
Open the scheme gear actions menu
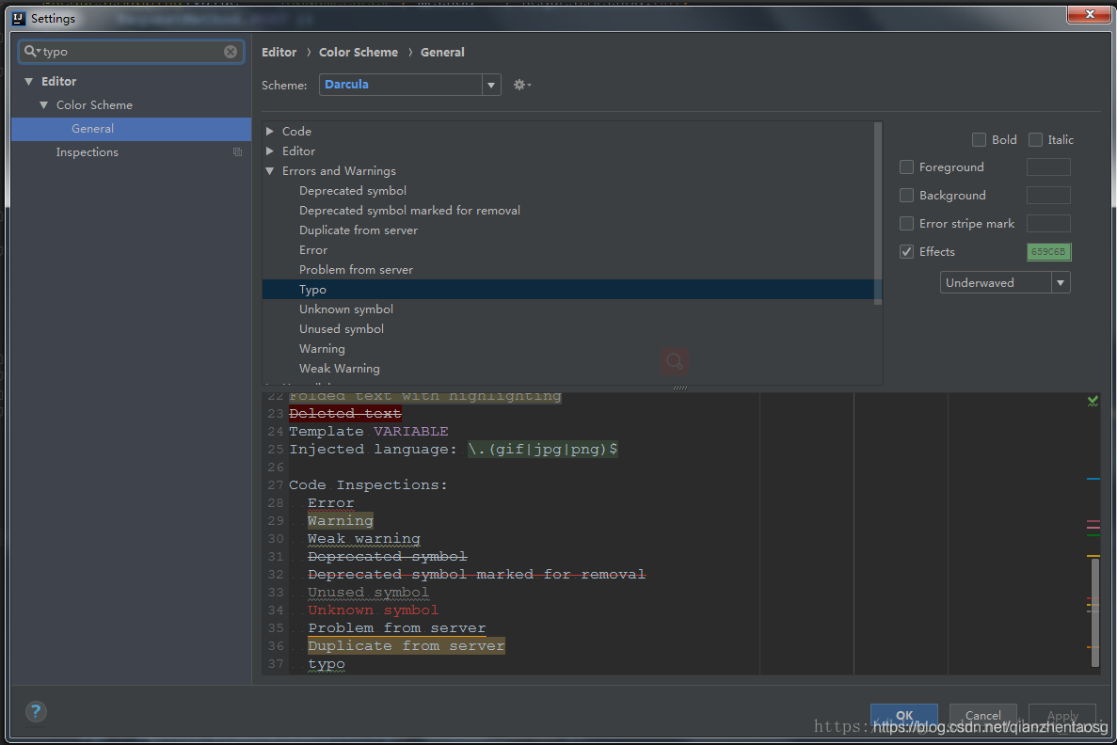pos(521,85)
